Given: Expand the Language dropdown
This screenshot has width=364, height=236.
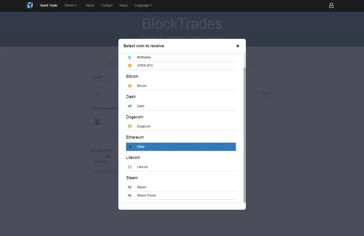Looking at the screenshot, I should (143, 5).
